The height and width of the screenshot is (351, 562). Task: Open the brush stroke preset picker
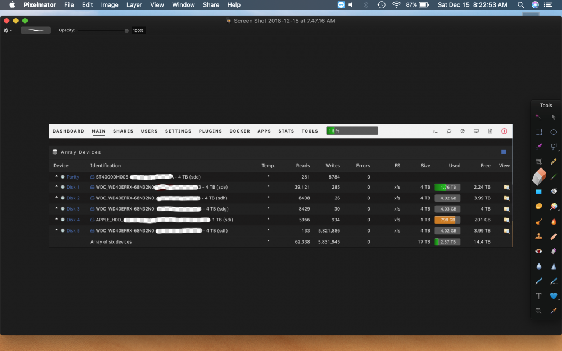35,30
